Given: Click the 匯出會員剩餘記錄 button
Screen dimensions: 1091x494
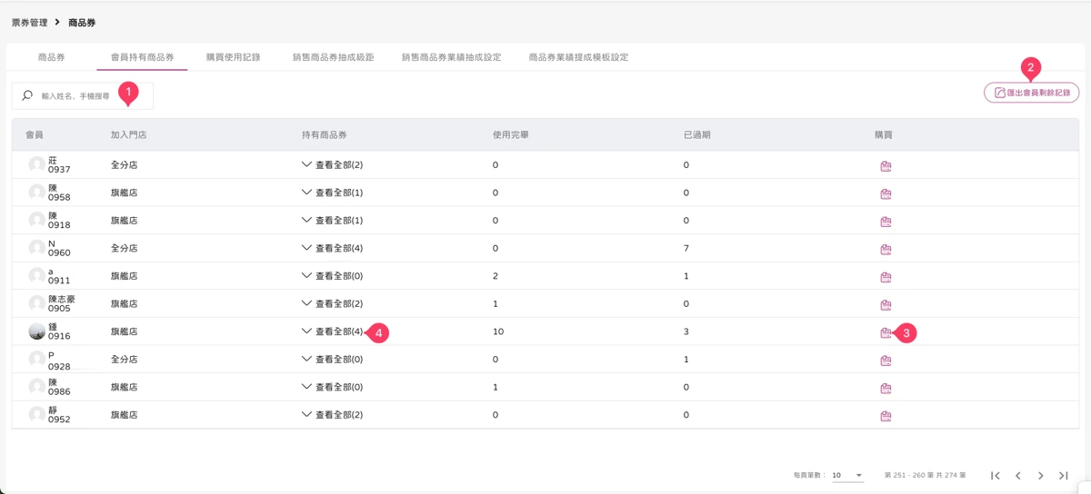Looking at the screenshot, I should pyautogui.click(x=1031, y=93).
